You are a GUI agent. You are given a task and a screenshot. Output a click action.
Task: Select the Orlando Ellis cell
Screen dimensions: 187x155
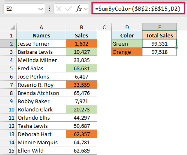[41, 118]
